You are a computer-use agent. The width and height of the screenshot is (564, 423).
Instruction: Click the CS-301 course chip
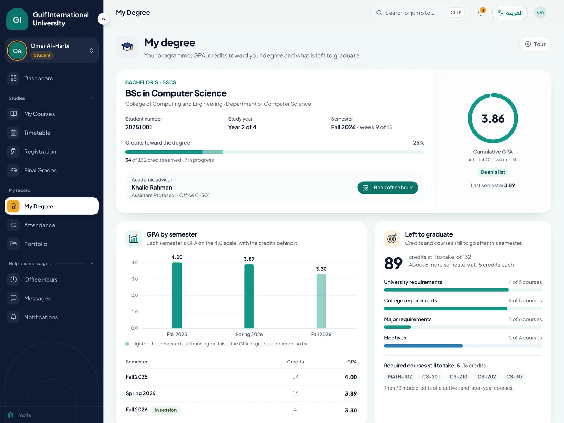pos(515,376)
